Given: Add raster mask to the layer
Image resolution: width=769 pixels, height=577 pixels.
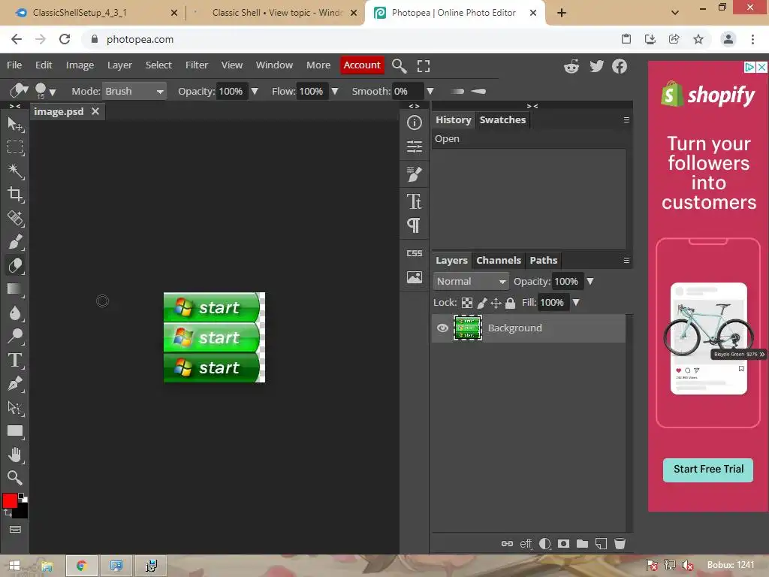Looking at the screenshot, I should [x=563, y=544].
